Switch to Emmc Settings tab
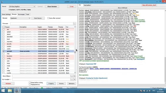Screen dimensions: 166x93 tap(6, 14)
